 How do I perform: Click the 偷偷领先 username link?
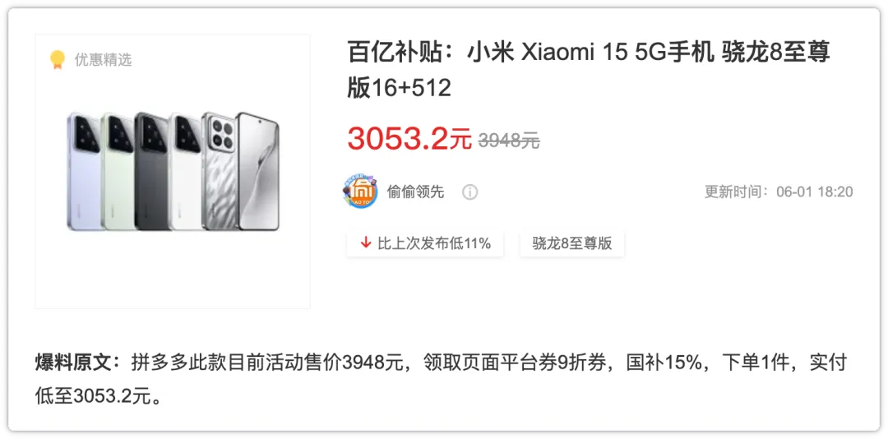[415, 192]
